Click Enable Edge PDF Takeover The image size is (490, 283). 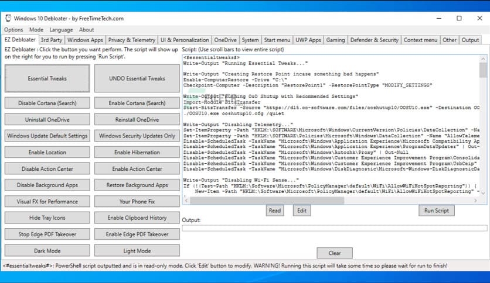point(137,234)
